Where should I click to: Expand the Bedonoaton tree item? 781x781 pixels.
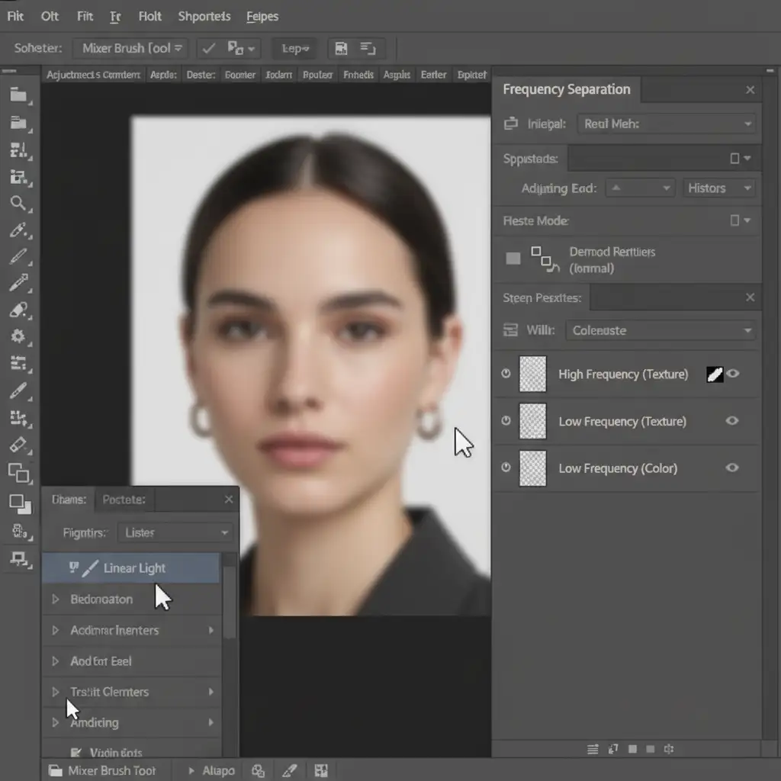(x=56, y=599)
